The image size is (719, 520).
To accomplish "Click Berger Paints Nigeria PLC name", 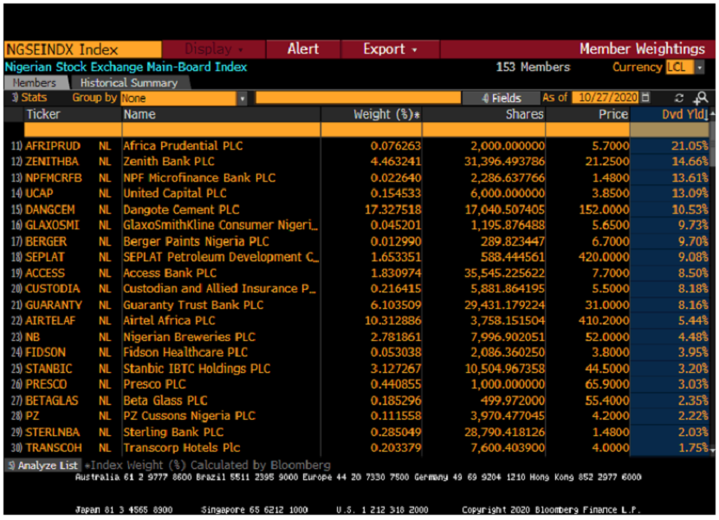I will click(x=197, y=241).
